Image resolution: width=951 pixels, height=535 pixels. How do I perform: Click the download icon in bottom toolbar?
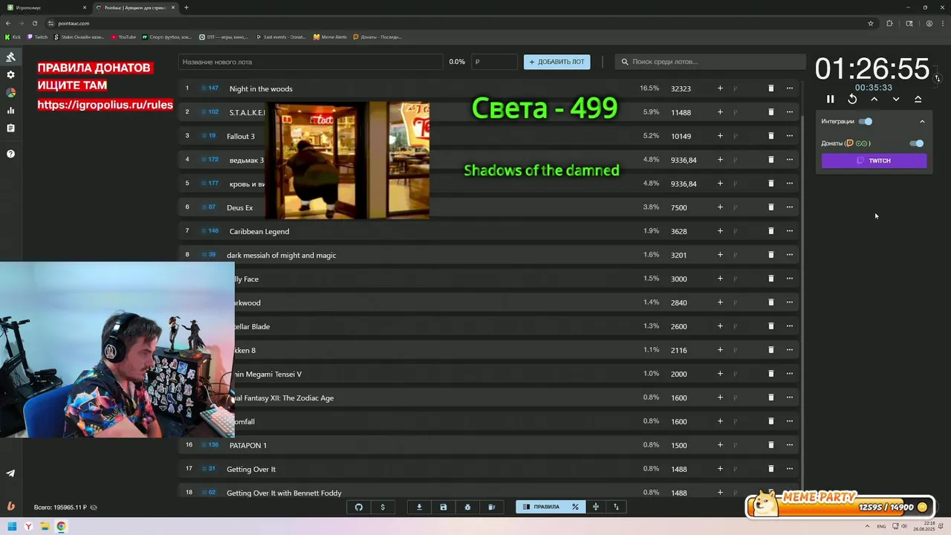pyautogui.click(x=419, y=507)
